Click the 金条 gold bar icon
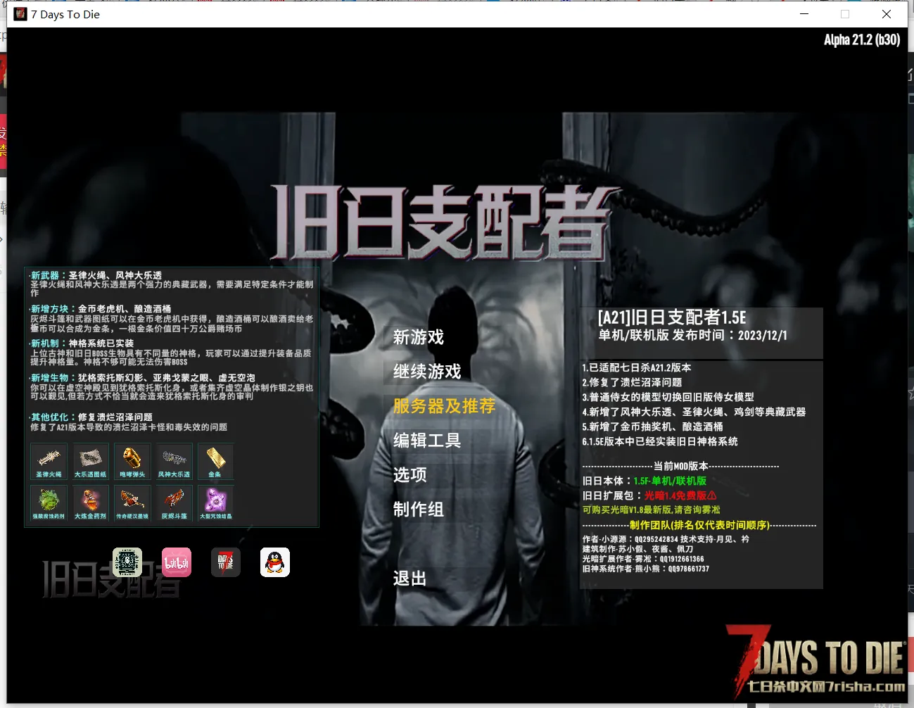The height and width of the screenshot is (708, 914). 215,462
